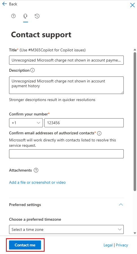Screen dimensions: 137x254
Task: Click Add a file or screenshot link
Action: tap(37, 182)
